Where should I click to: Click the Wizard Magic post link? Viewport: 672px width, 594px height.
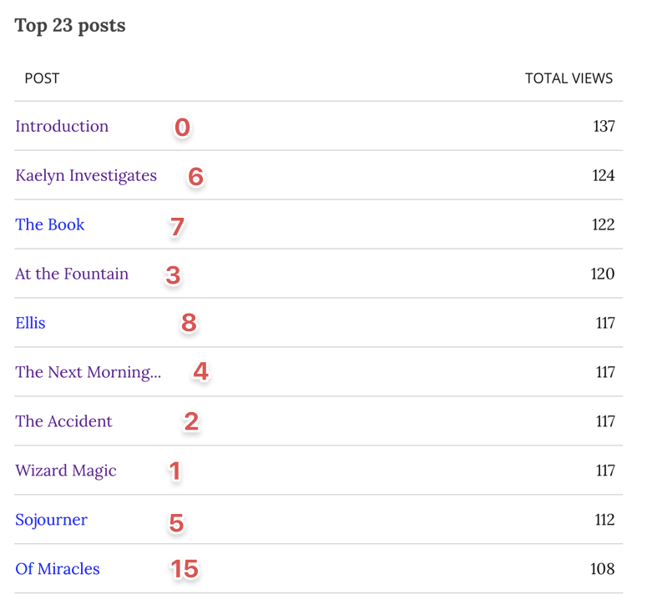66,471
